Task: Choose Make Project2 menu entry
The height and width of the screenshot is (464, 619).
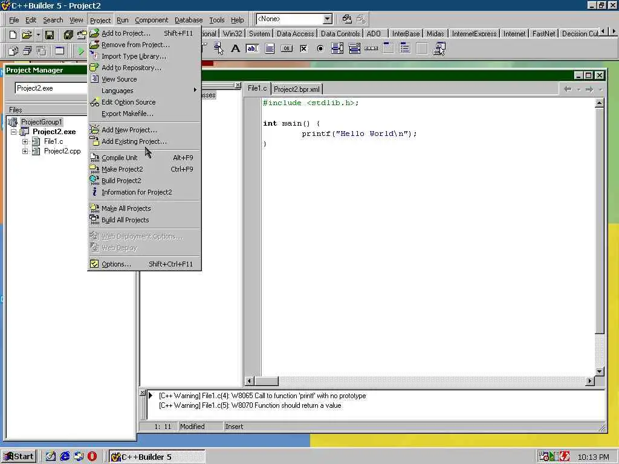Action: pos(144,169)
